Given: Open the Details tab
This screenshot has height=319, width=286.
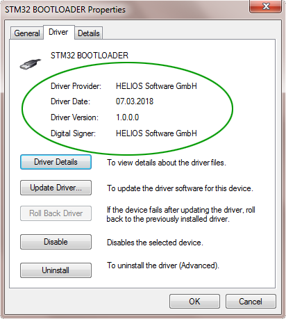Looking at the screenshot, I should 89,33.
